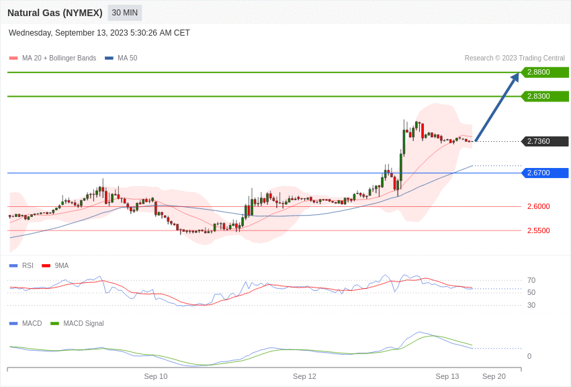Viewport: 571px width, 387px height.
Task: Open the Research © 2023 Trading Central link
Action: [515, 58]
